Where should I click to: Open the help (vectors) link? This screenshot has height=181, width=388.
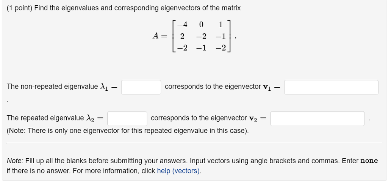pos(178,171)
